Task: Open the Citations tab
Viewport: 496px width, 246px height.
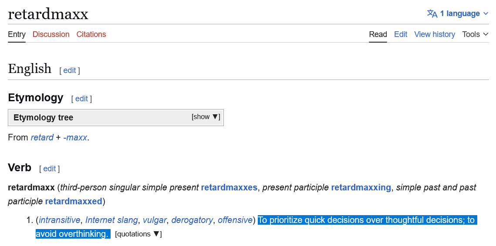Action: pyautogui.click(x=91, y=34)
